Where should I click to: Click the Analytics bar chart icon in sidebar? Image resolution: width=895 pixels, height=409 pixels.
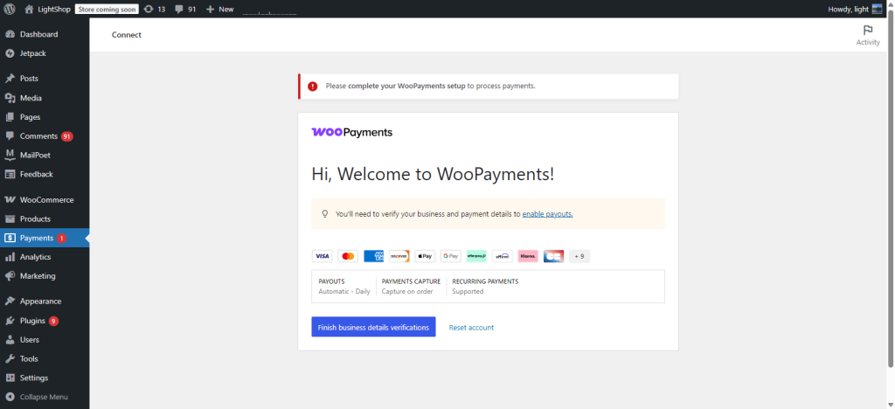coord(10,257)
